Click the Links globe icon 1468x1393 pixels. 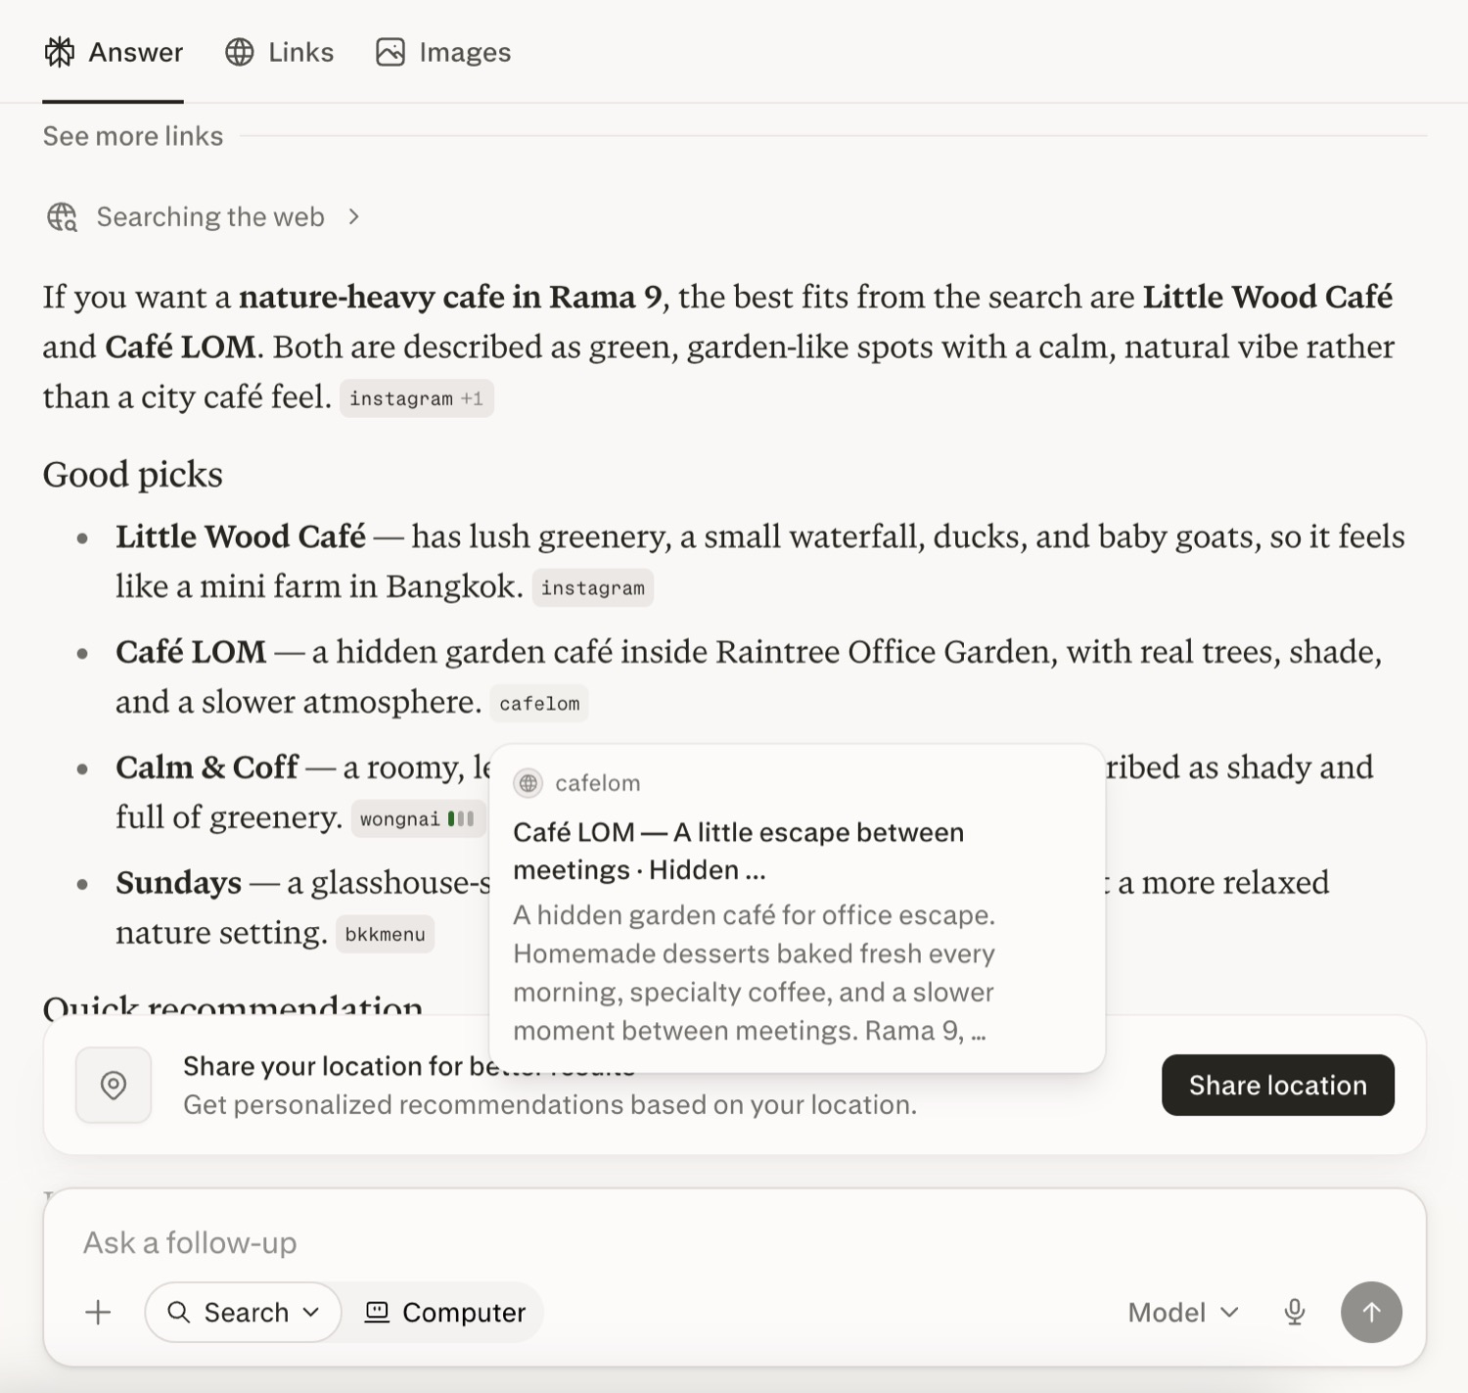240,52
